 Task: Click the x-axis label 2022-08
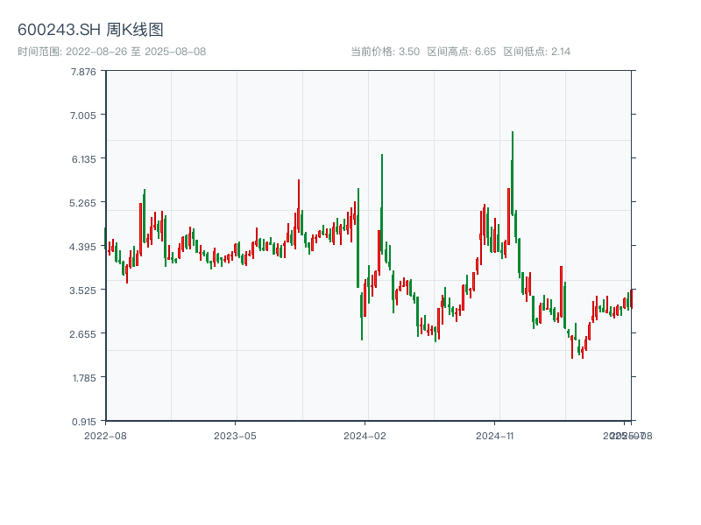coord(105,436)
